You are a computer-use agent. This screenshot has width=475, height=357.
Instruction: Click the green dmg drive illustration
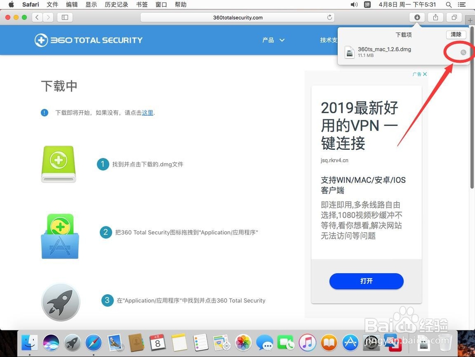58,164
